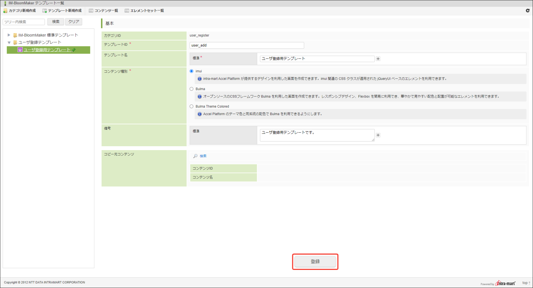Choose Bulma Theme Colored radio option
The width and height of the screenshot is (533, 288).
192,106
